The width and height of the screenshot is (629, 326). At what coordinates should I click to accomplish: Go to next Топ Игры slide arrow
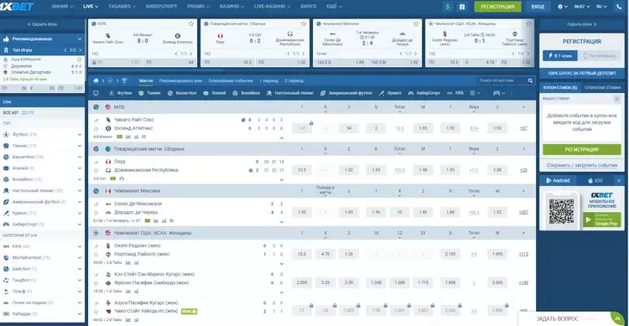coord(81,50)
